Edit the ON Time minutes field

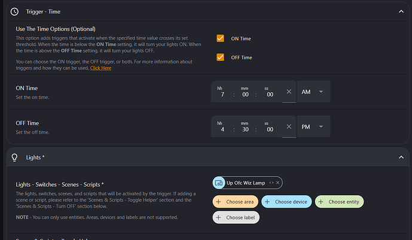point(245,95)
